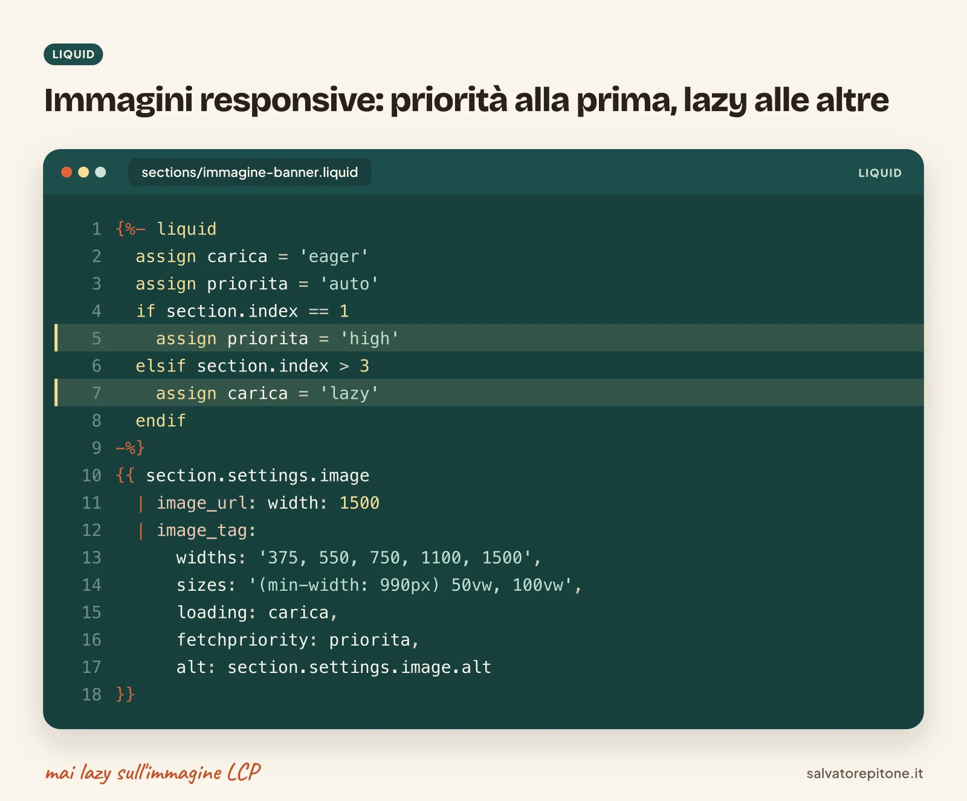Viewport: 967px width, 801px height.
Task: Click the 'image_tag:' filter on line 12
Action: pyautogui.click(x=206, y=530)
